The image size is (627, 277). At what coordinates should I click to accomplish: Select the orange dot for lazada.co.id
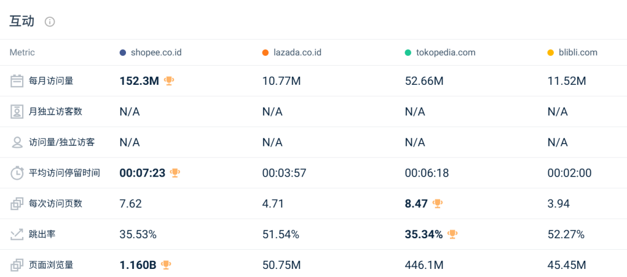tap(265, 53)
